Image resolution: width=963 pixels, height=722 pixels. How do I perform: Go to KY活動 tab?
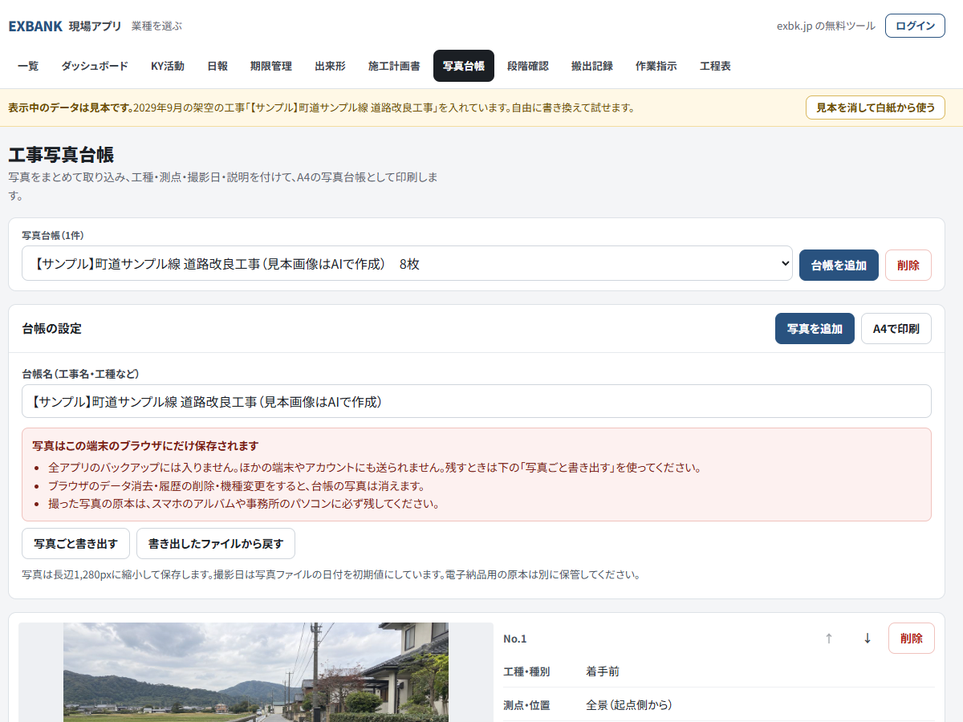[x=168, y=66]
